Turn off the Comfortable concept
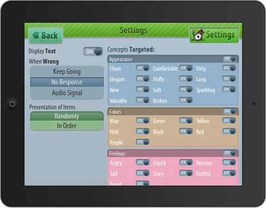266x208 pixels. [186, 68]
